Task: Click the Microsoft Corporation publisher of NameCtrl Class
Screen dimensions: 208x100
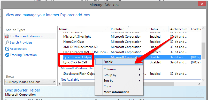Action: click(x=126, y=42)
